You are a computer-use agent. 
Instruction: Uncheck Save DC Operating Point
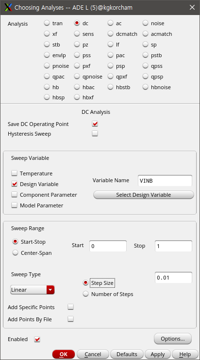click(x=95, y=124)
